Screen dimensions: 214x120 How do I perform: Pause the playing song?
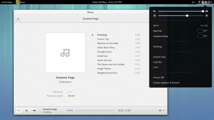point(27,111)
